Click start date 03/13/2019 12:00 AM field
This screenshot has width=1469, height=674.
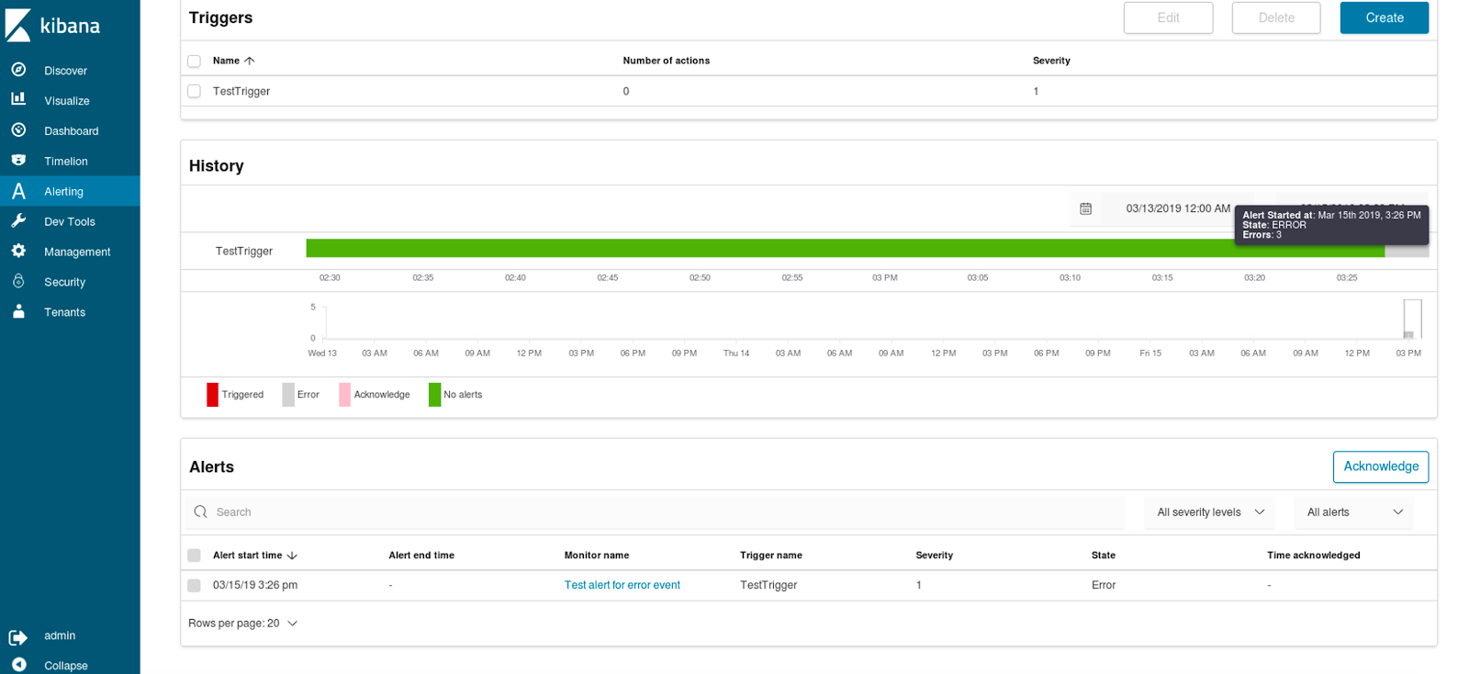point(1178,208)
